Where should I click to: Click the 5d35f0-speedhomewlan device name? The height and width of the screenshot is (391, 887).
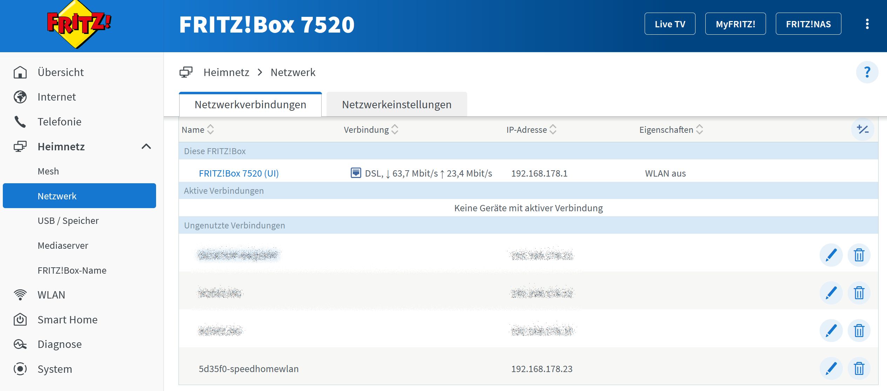[249, 369]
